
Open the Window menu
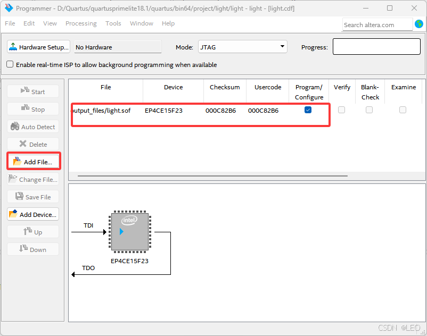pyautogui.click(x=141, y=23)
